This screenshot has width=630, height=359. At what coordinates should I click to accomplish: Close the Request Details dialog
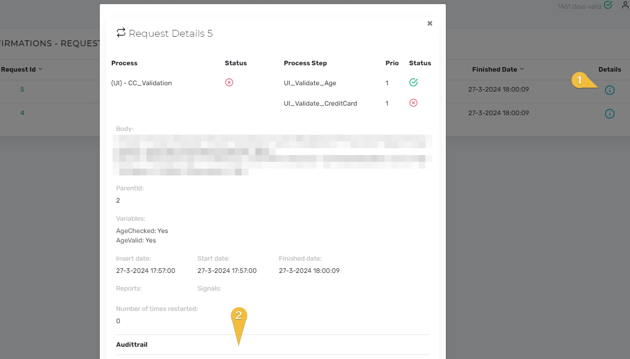[x=430, y=24]
